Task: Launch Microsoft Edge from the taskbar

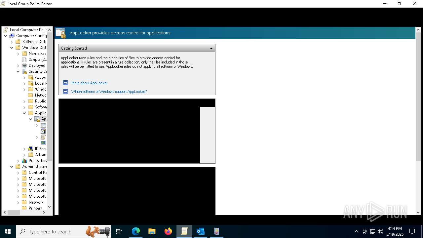Action: pyautogui.click(x=136, y=231)
